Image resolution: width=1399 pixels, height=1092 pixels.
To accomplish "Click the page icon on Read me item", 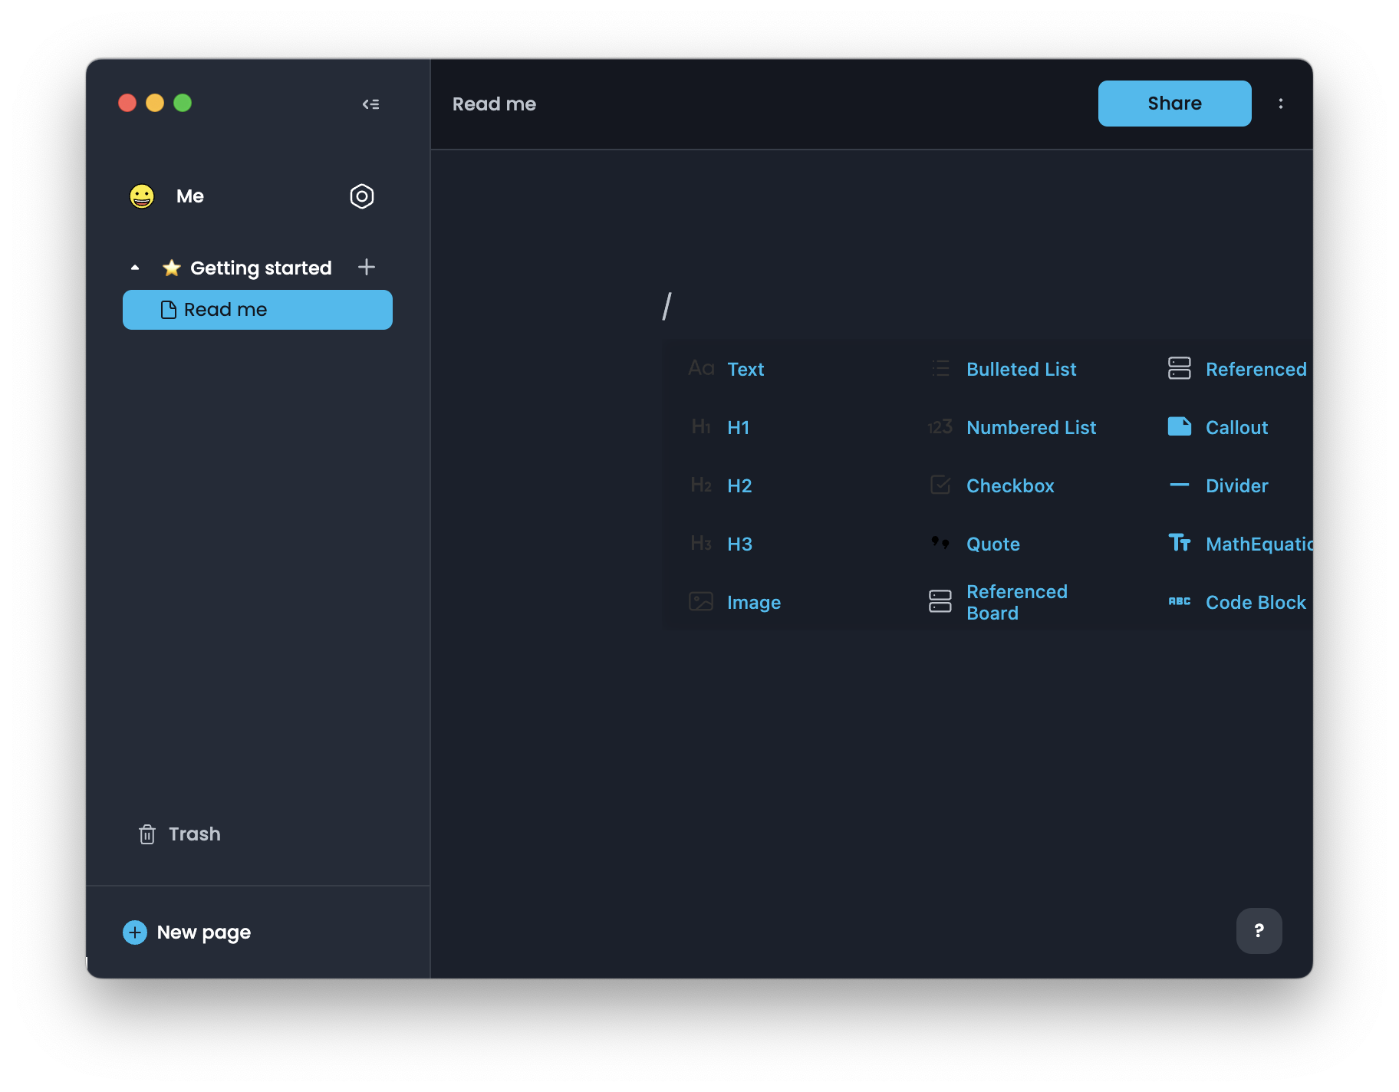I will click(169, 310).
